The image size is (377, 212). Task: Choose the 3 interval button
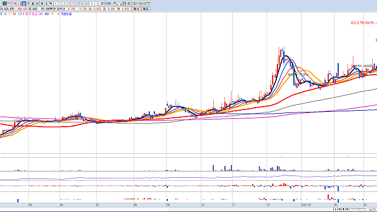60,4
